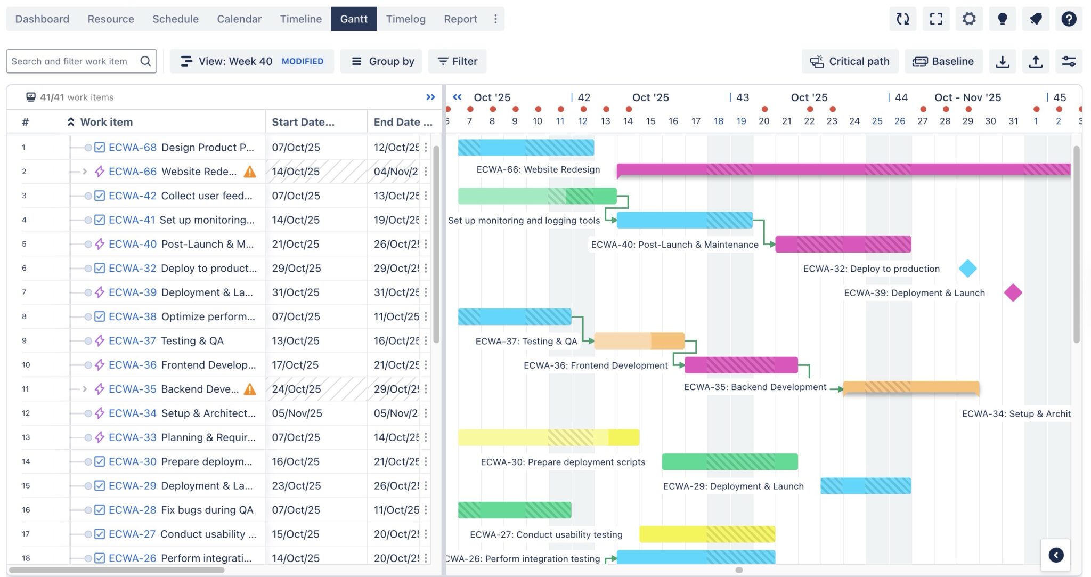
Task: Click the lightbulb tips icon
Action: pyautogui.click(x=1003, y=19)
